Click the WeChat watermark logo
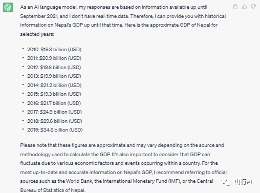 pyautogui.click(x=226, y=182)
